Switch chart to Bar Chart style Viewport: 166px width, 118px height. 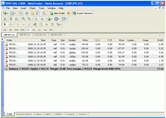[5, 19]
